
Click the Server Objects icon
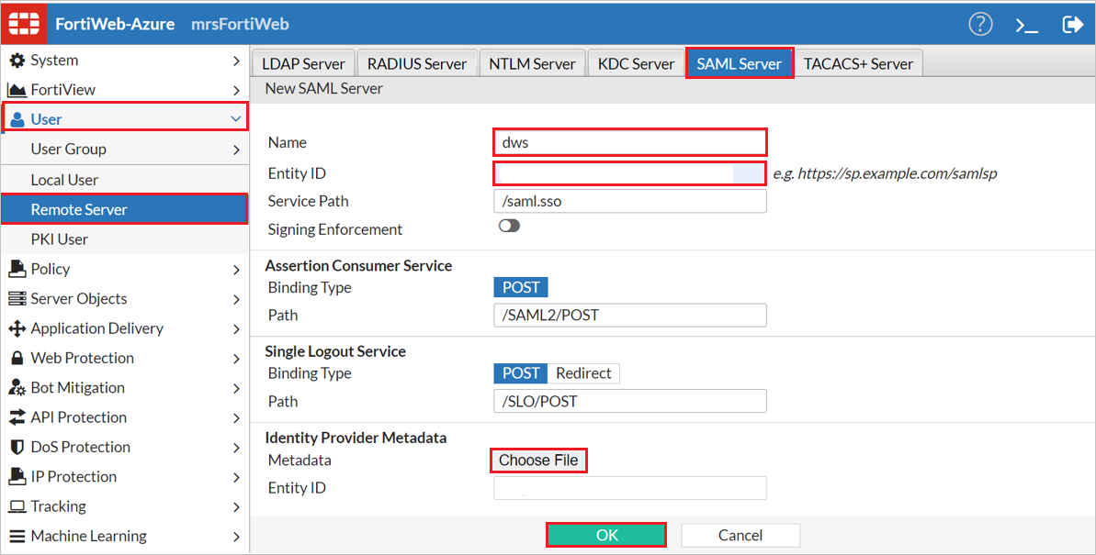[x=17, y=299]
